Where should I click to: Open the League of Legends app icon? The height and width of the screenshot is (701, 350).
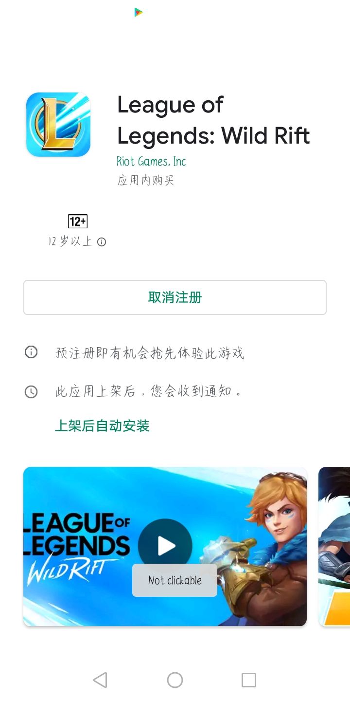tap(58, 125)
